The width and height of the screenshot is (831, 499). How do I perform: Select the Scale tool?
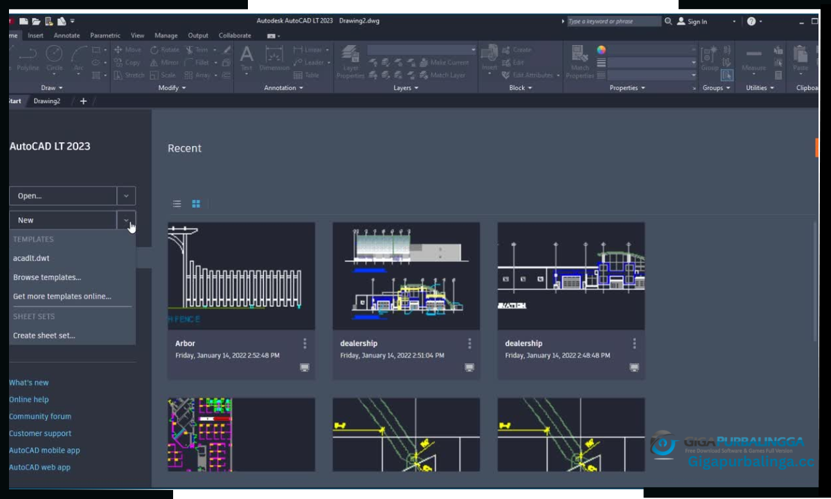click(163, 75)
